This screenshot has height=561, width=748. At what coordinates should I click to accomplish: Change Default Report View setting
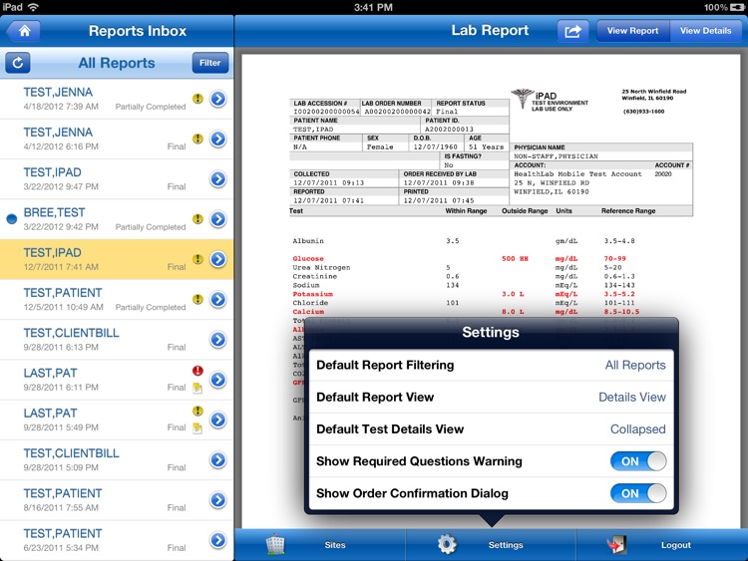click(x=492, y=397)
